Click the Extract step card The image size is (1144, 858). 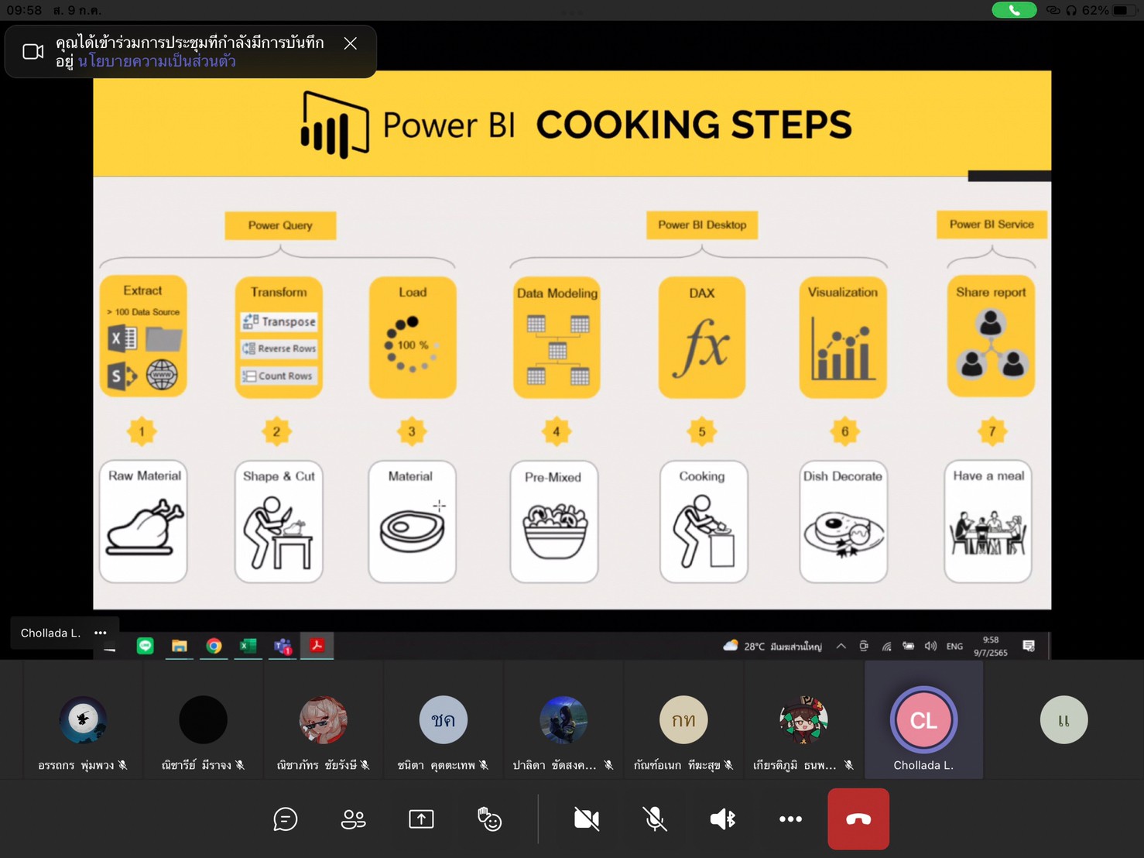click(143, 336)
